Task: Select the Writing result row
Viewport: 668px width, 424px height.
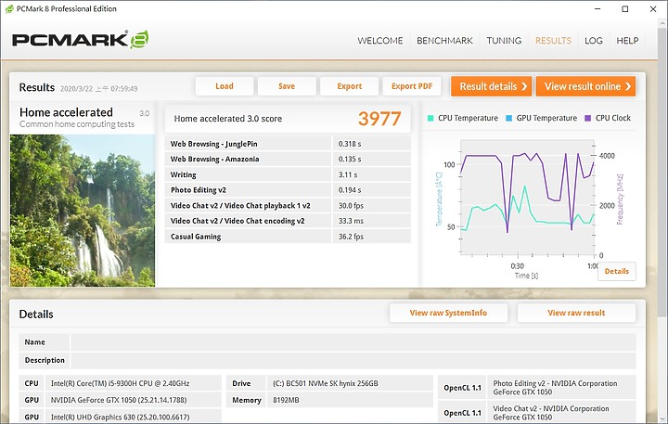Action: [x=288, y=174]
